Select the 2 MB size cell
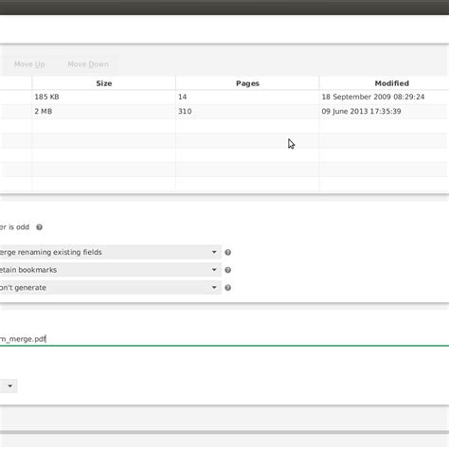449x449 pixels. coord(44,112)
